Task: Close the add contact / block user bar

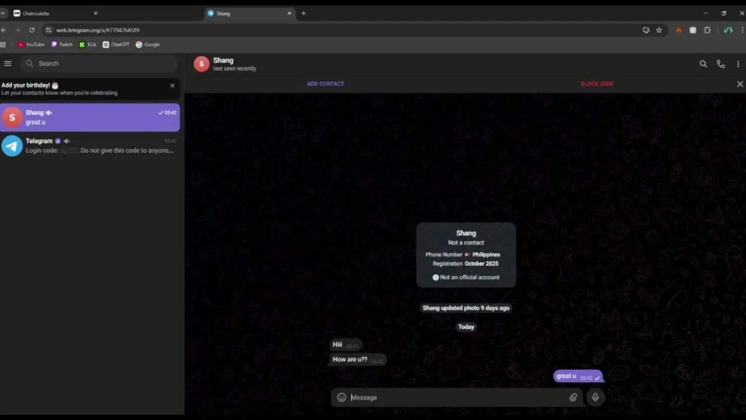Action: tap(740, 84)
